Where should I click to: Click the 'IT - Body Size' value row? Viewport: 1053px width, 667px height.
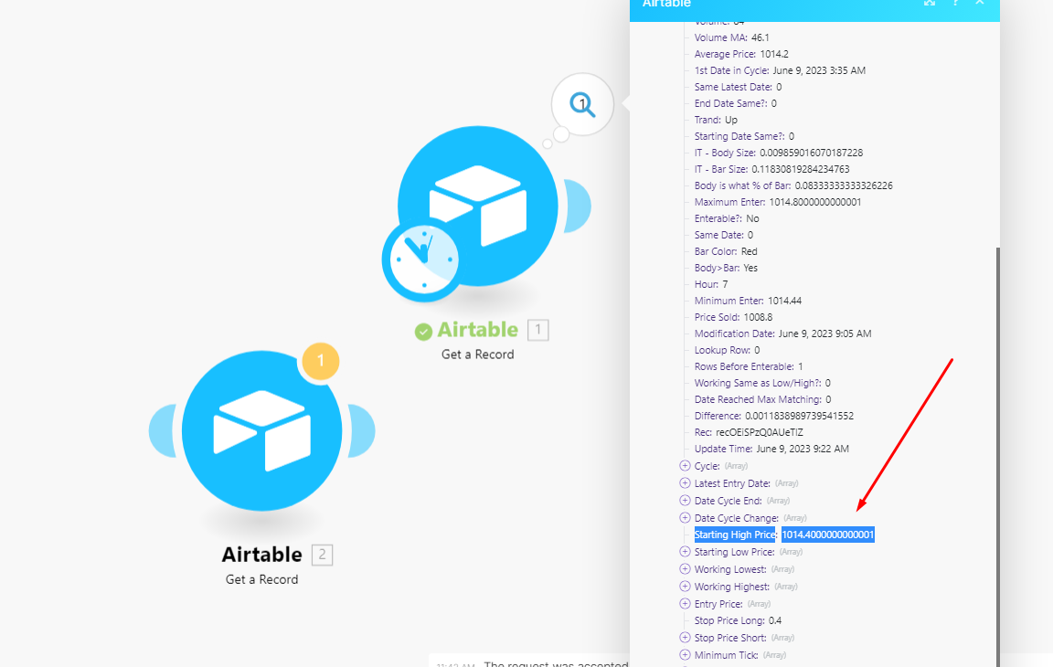pyautogui.click(x=779, y=153)
